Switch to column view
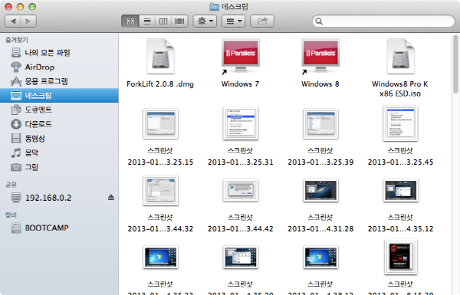This screenshot has width=460, height=295. point(163,21)
